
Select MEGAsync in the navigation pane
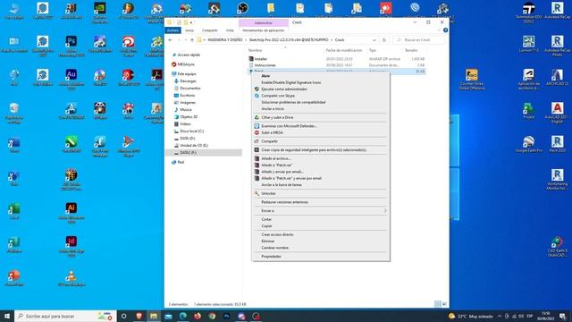point(186,64)
